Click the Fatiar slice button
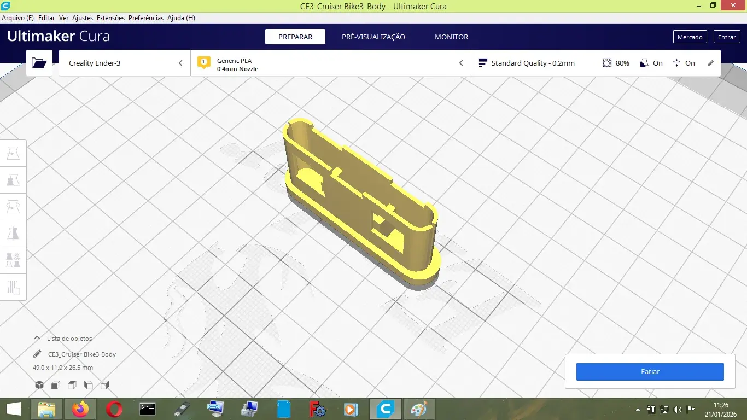The image size is (747, 420). [x=650, y=372]
